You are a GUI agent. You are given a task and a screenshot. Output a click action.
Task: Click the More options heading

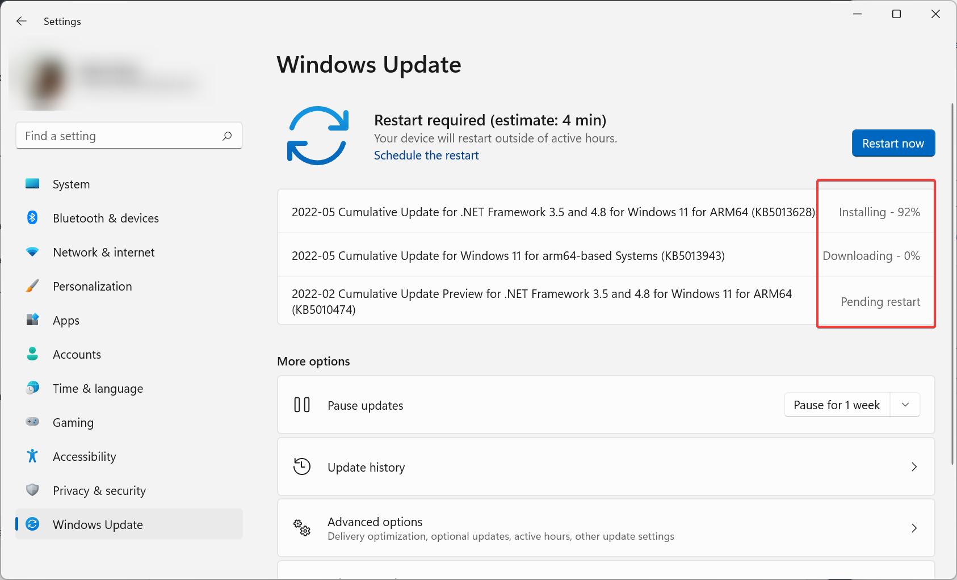(x=313, y=361)
